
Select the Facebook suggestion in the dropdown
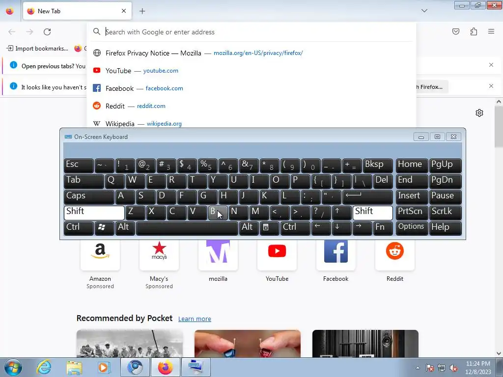point(251,88)
